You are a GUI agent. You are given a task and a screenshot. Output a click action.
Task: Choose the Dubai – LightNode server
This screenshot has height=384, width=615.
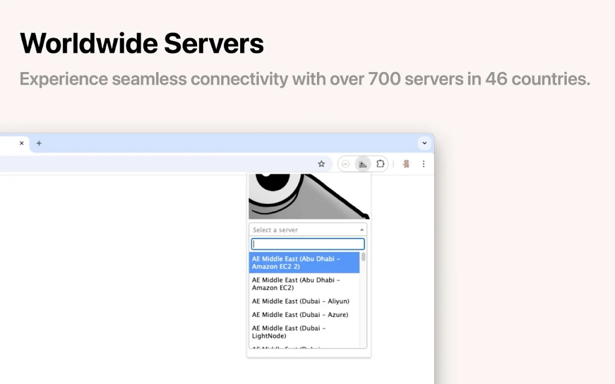(x=304, y=332)
